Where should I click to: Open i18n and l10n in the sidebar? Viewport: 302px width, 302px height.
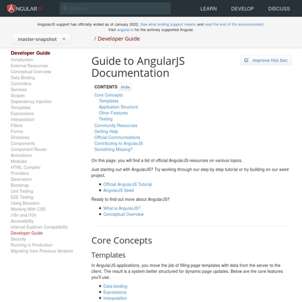(24, 215)
